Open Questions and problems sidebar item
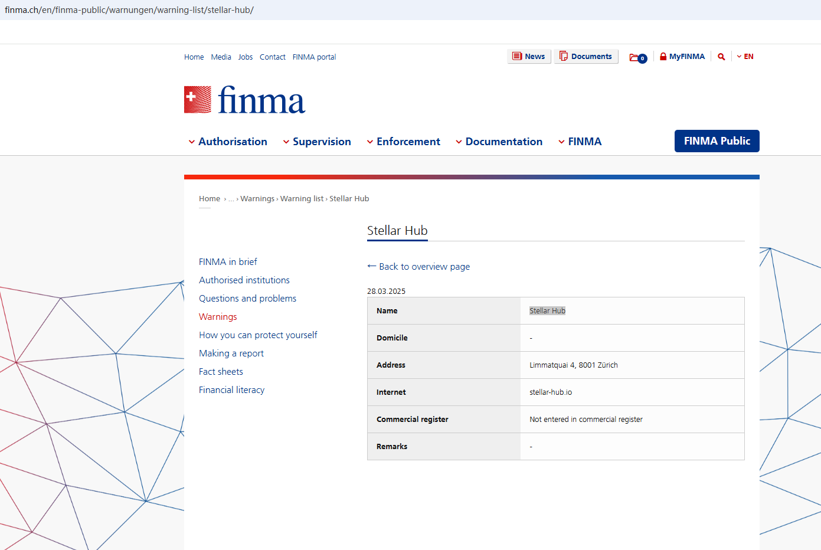The image size is (821, 550). pos(248,299)
